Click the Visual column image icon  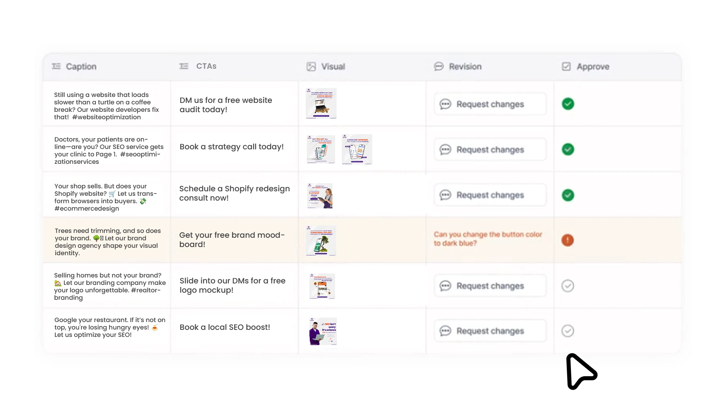click(x=311, y=66)
